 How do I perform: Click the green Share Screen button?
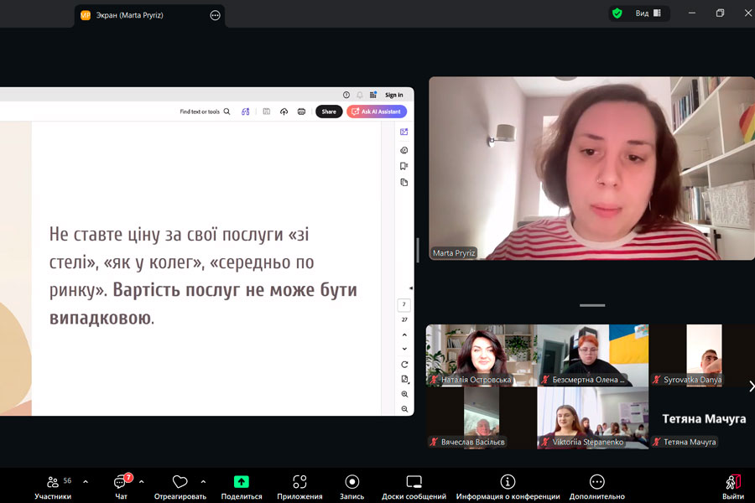coord(242,486)
